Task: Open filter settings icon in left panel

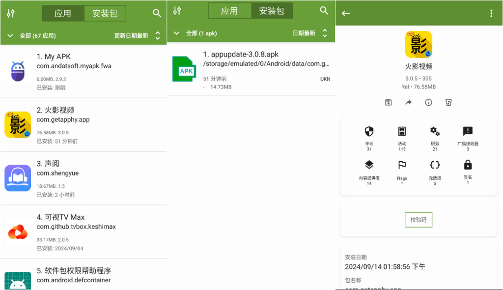Action: [x=11, y=13]
